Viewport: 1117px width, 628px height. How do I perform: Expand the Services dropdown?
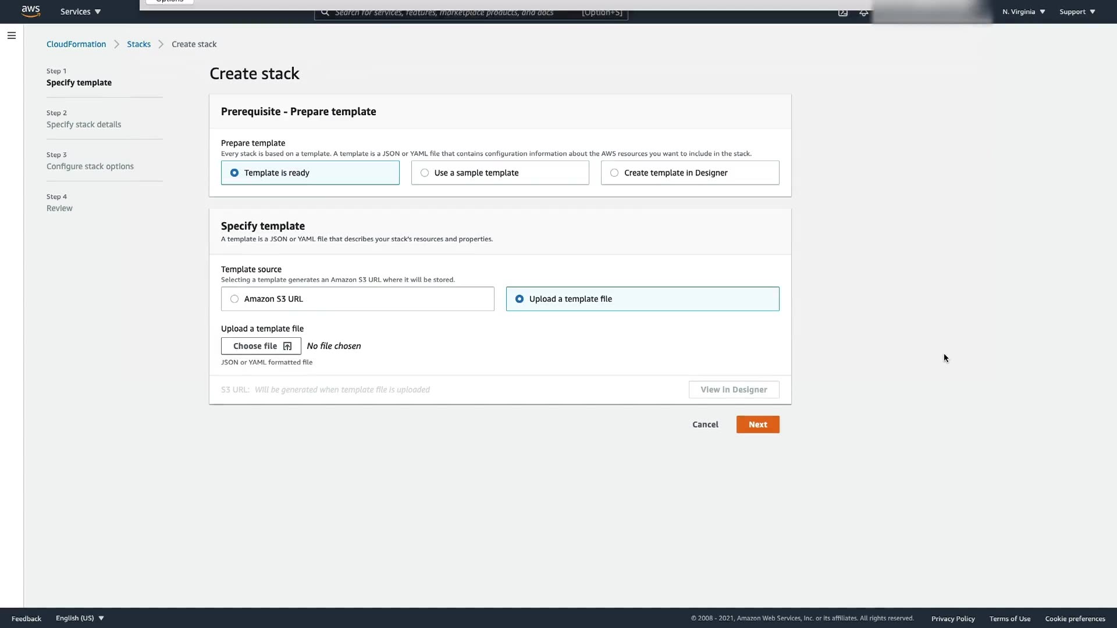click(x=80, y=12)
